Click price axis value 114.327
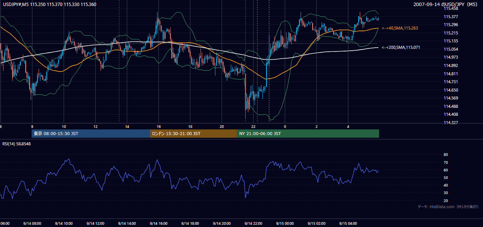483x227 pixels. [x=451, y=123]
